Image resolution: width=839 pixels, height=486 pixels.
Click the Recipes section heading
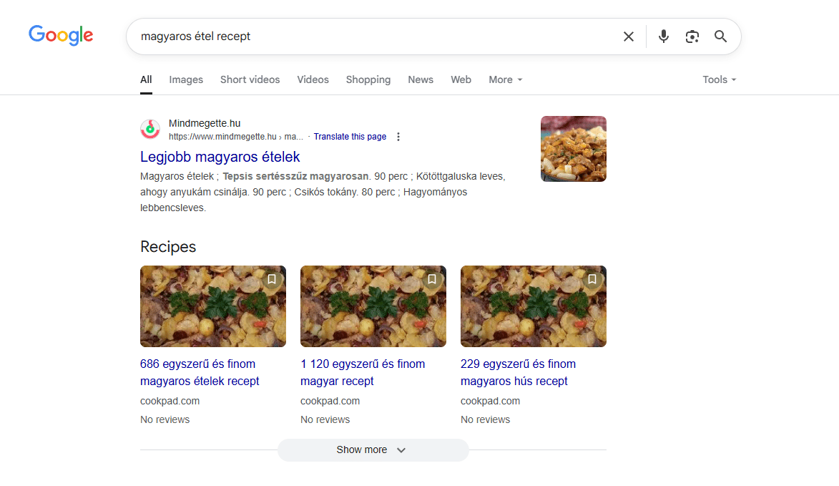tap(168, 247)
